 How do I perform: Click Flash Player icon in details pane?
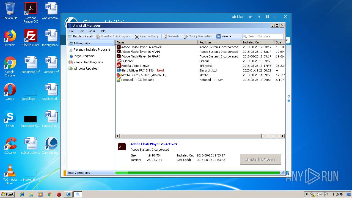coord(122,147)
